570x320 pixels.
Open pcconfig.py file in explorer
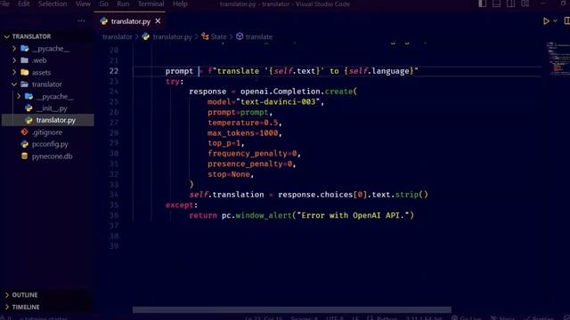[x=50, y=144]
